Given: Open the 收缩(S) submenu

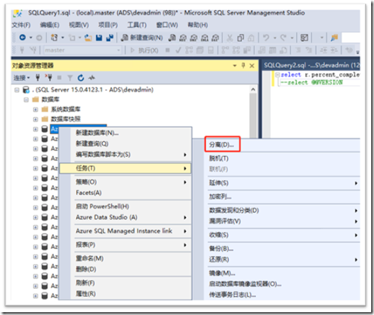Looking at the screenshot, I should [x=282, y=235].
